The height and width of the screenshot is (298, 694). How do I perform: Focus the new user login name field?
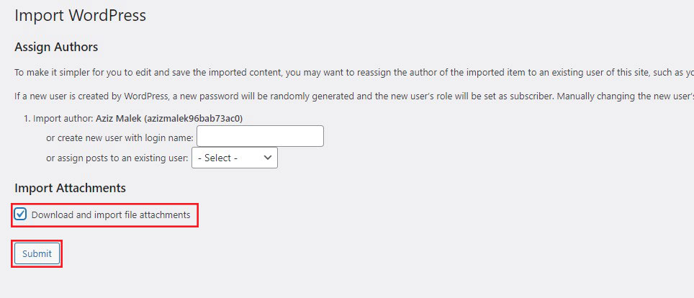pyautogui.click(x=261, y=136)
